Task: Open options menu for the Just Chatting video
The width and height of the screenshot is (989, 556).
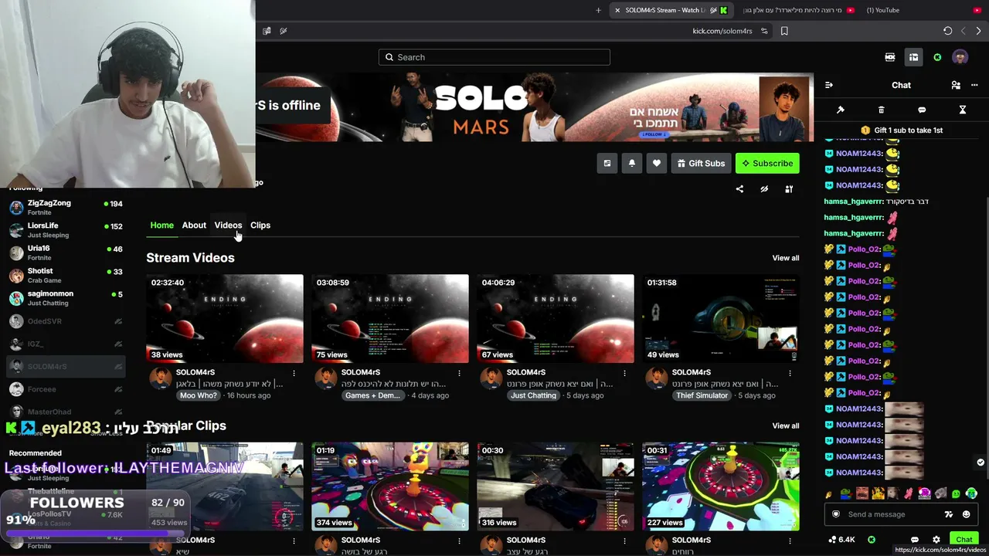Action: click(624, 373)
